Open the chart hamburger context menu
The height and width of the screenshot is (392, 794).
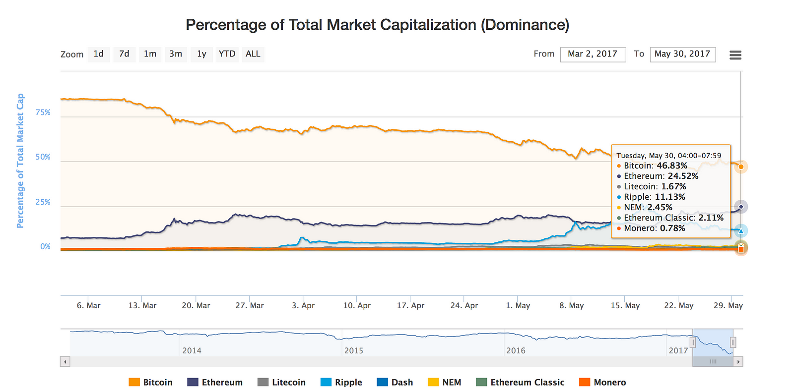click(x=735, y=55)
